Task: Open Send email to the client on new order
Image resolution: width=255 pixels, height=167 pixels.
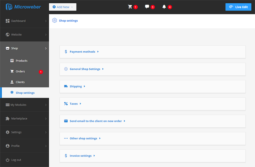Action: 96,121
